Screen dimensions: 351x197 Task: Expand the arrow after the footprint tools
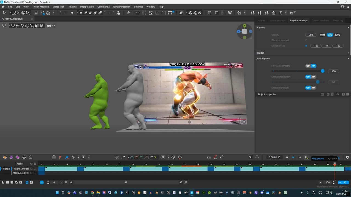[x=286, y=13]
